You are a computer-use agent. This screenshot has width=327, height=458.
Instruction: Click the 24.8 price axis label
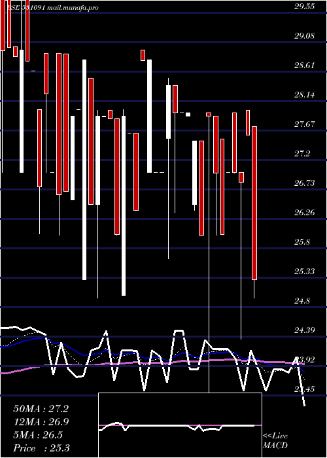pos(302,301)
